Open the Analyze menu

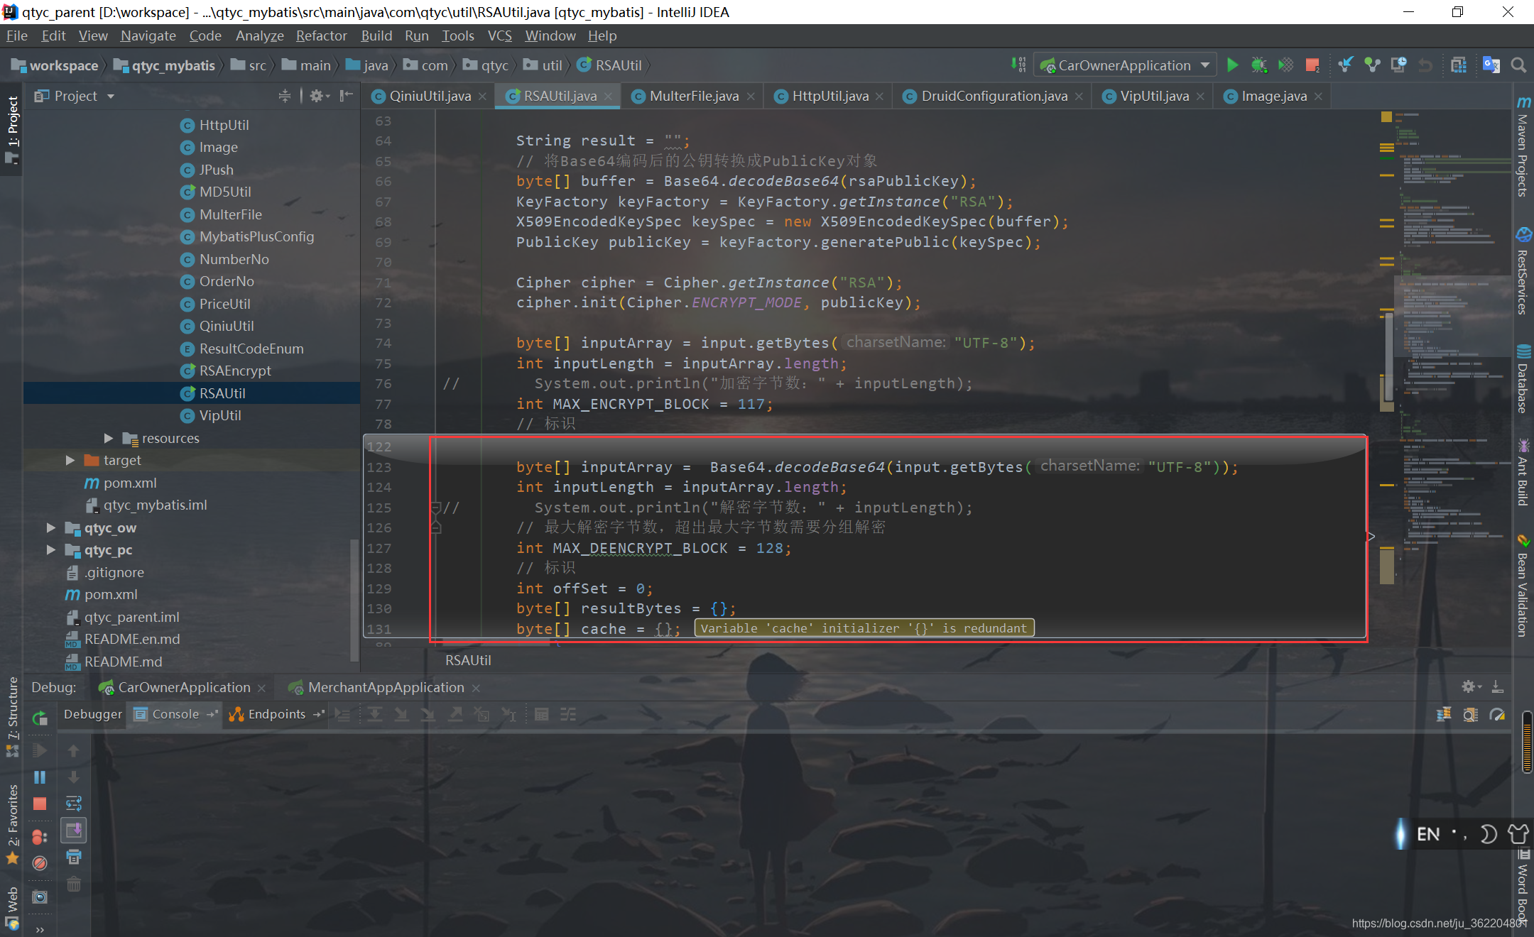[259, 35]
